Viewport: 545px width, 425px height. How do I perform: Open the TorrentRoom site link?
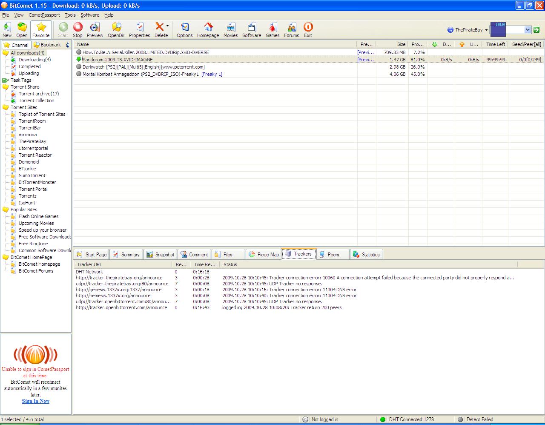tap(32, 121)
